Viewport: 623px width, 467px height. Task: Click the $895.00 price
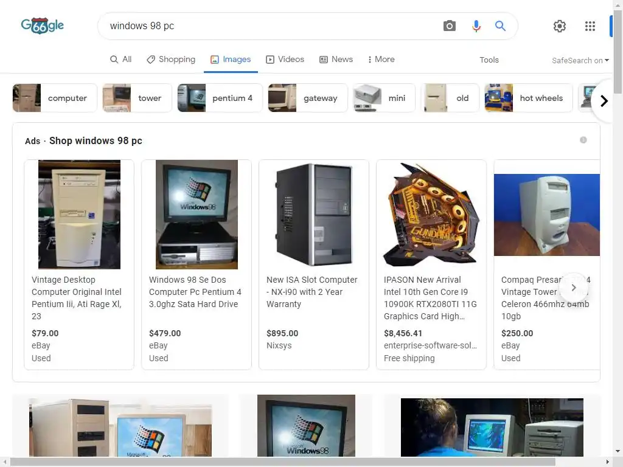(282, 333)
